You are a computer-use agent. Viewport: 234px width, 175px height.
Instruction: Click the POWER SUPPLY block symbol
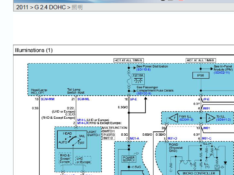click(x=129, y=159)
